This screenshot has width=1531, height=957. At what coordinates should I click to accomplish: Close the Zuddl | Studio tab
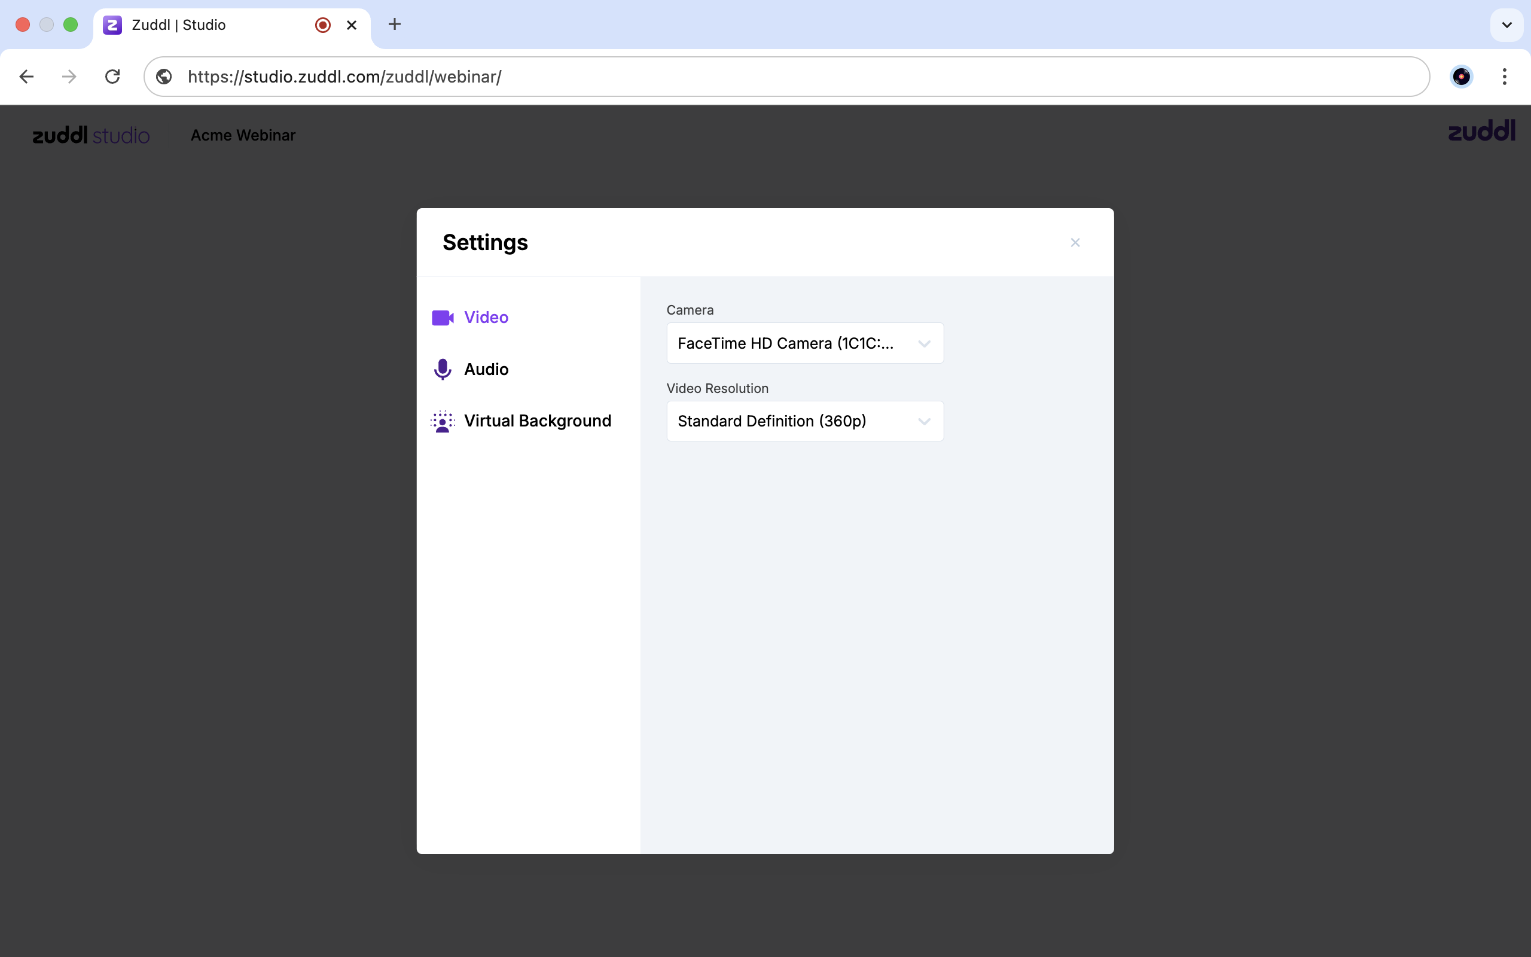pos(352,25)
